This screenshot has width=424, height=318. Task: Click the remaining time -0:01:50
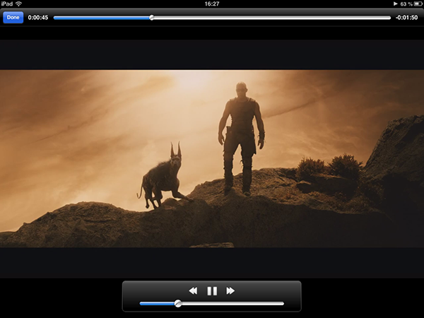(x=406, y=18)
